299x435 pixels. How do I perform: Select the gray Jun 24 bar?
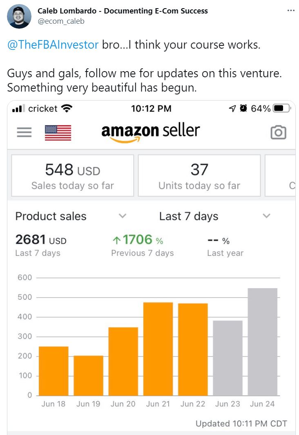click(x=262, y=342)
